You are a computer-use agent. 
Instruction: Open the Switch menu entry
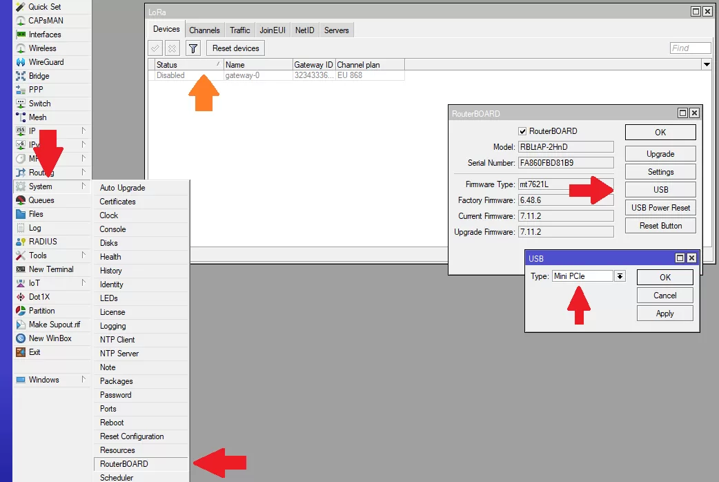point(52,104)
